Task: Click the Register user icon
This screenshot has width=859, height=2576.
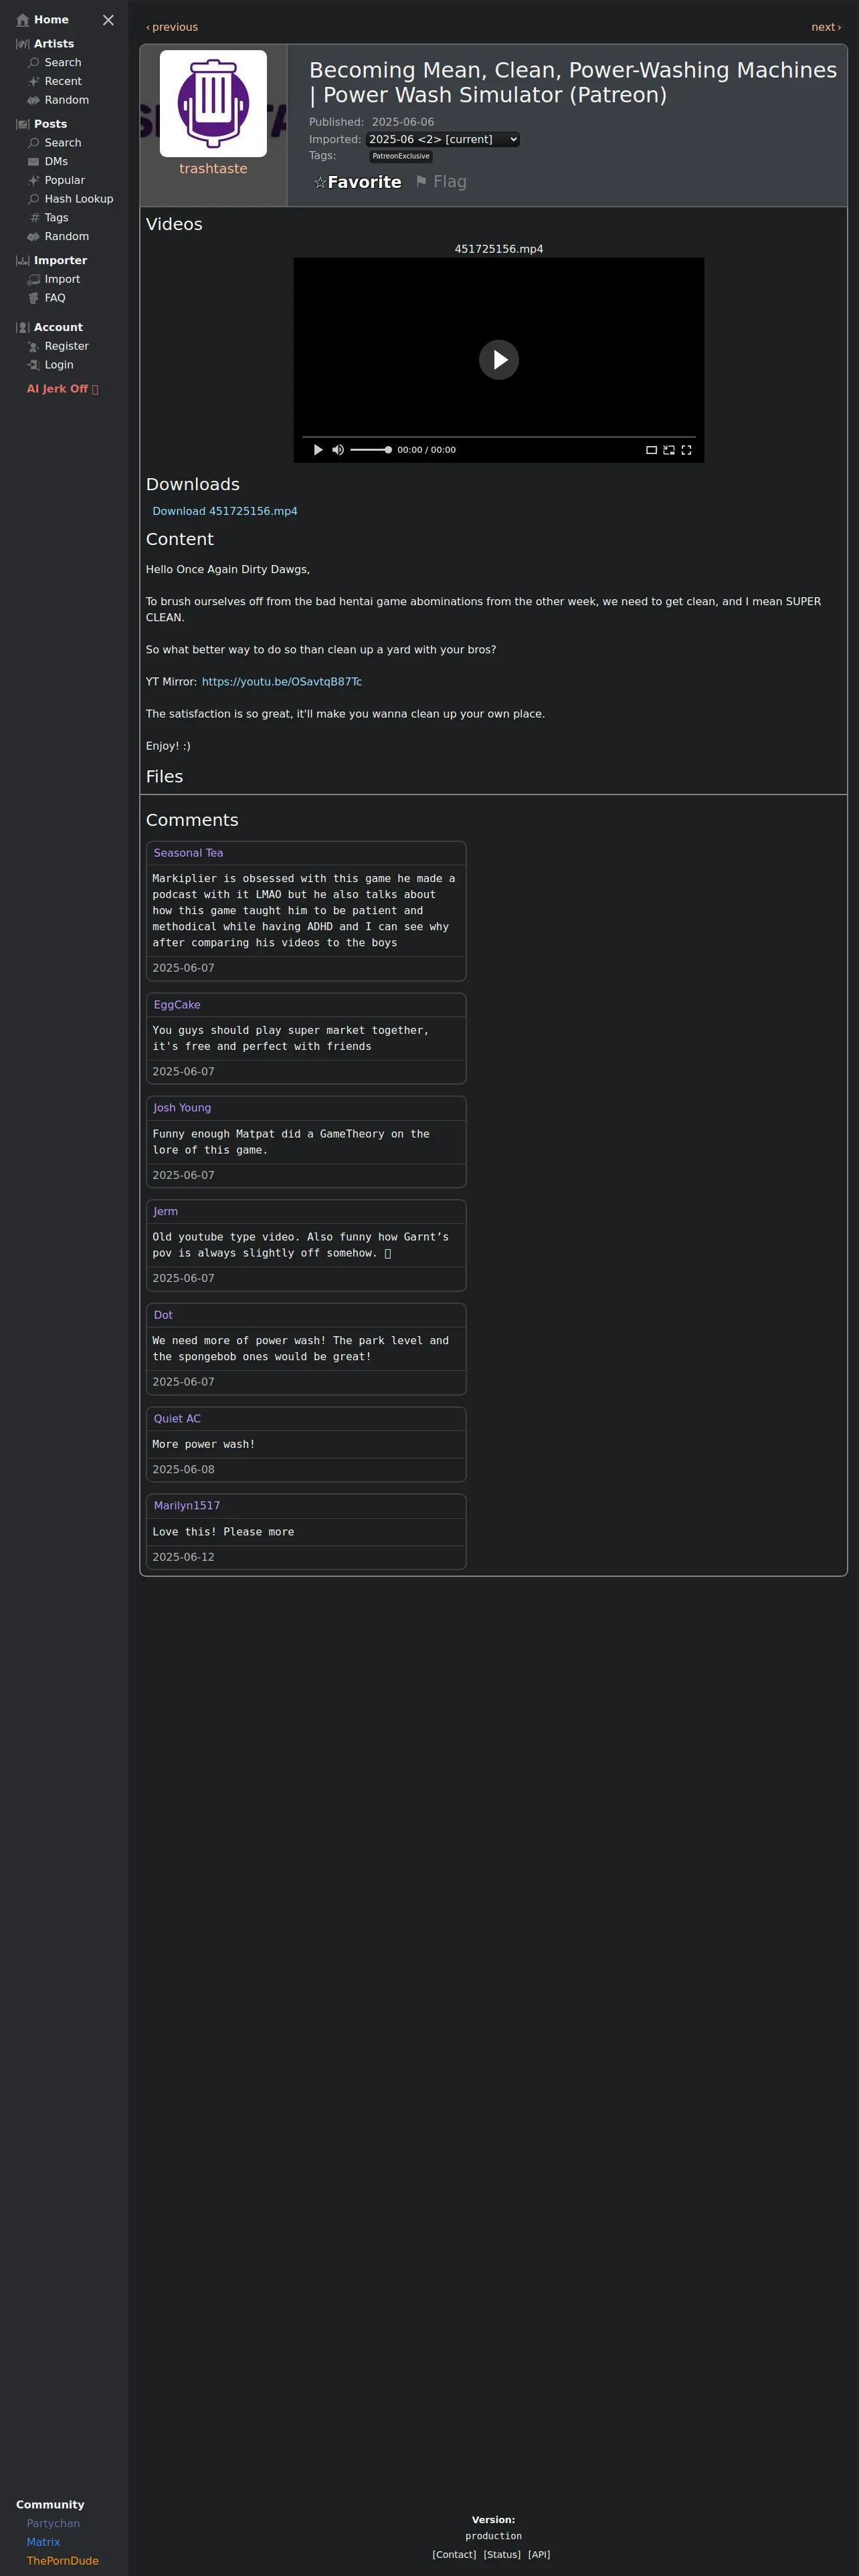Action: coord(34,347)
